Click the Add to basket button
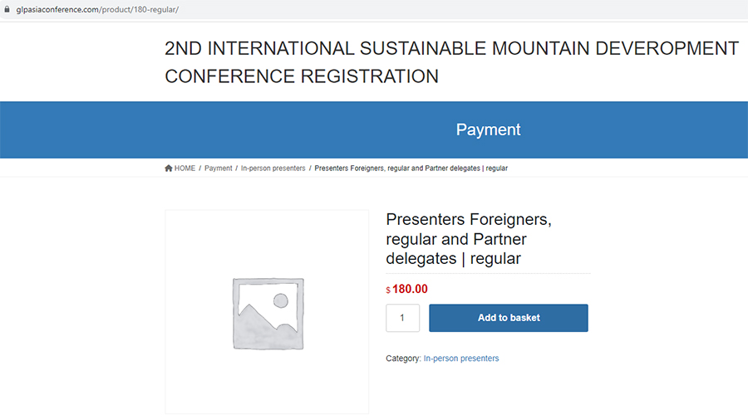 [509, 318]
